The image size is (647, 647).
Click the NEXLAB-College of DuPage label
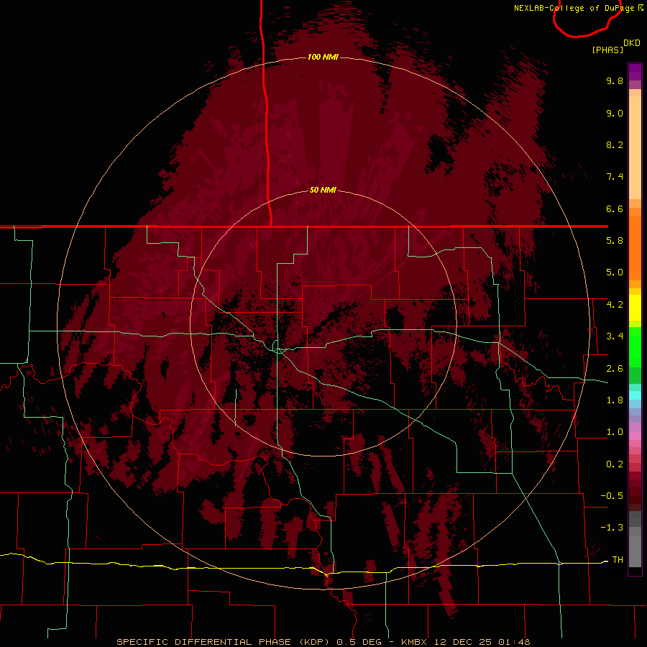[575, 8]
